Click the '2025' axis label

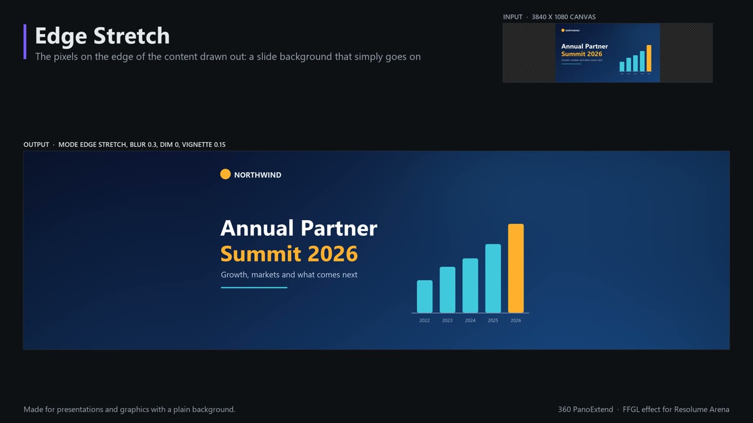click(x=493, y=321)
